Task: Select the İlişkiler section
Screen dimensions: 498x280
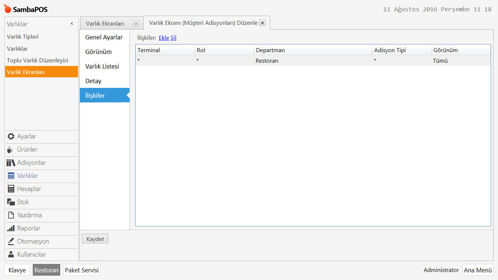Action: [x=105, y=96]
